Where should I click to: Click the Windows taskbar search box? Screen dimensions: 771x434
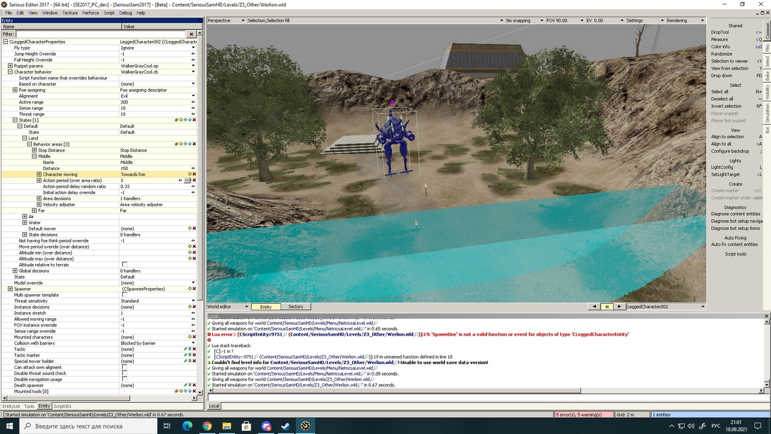tap(89, 426)
